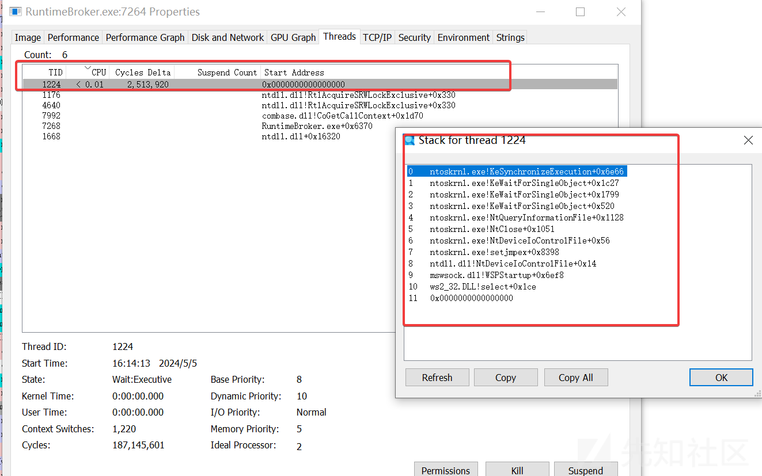The width and height of the screenshot is (762, 476).
Task: Click the RuntimeBroker Properties window icon
Action: tap(16, 12)
